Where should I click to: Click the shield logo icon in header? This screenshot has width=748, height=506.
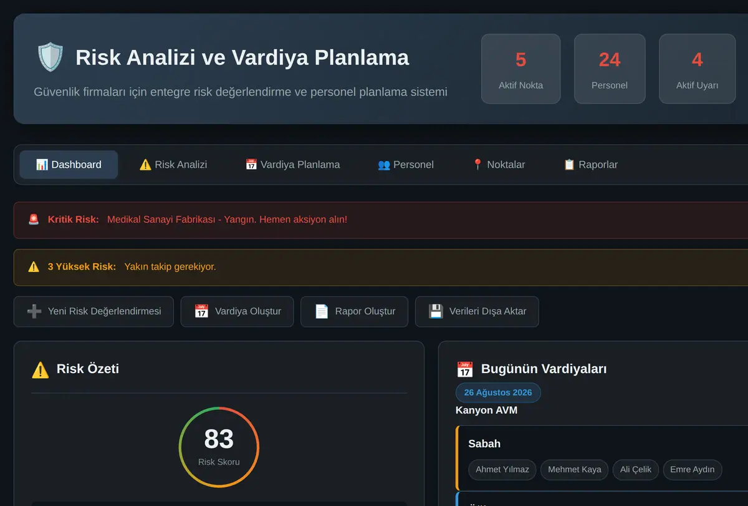[50, 57]
